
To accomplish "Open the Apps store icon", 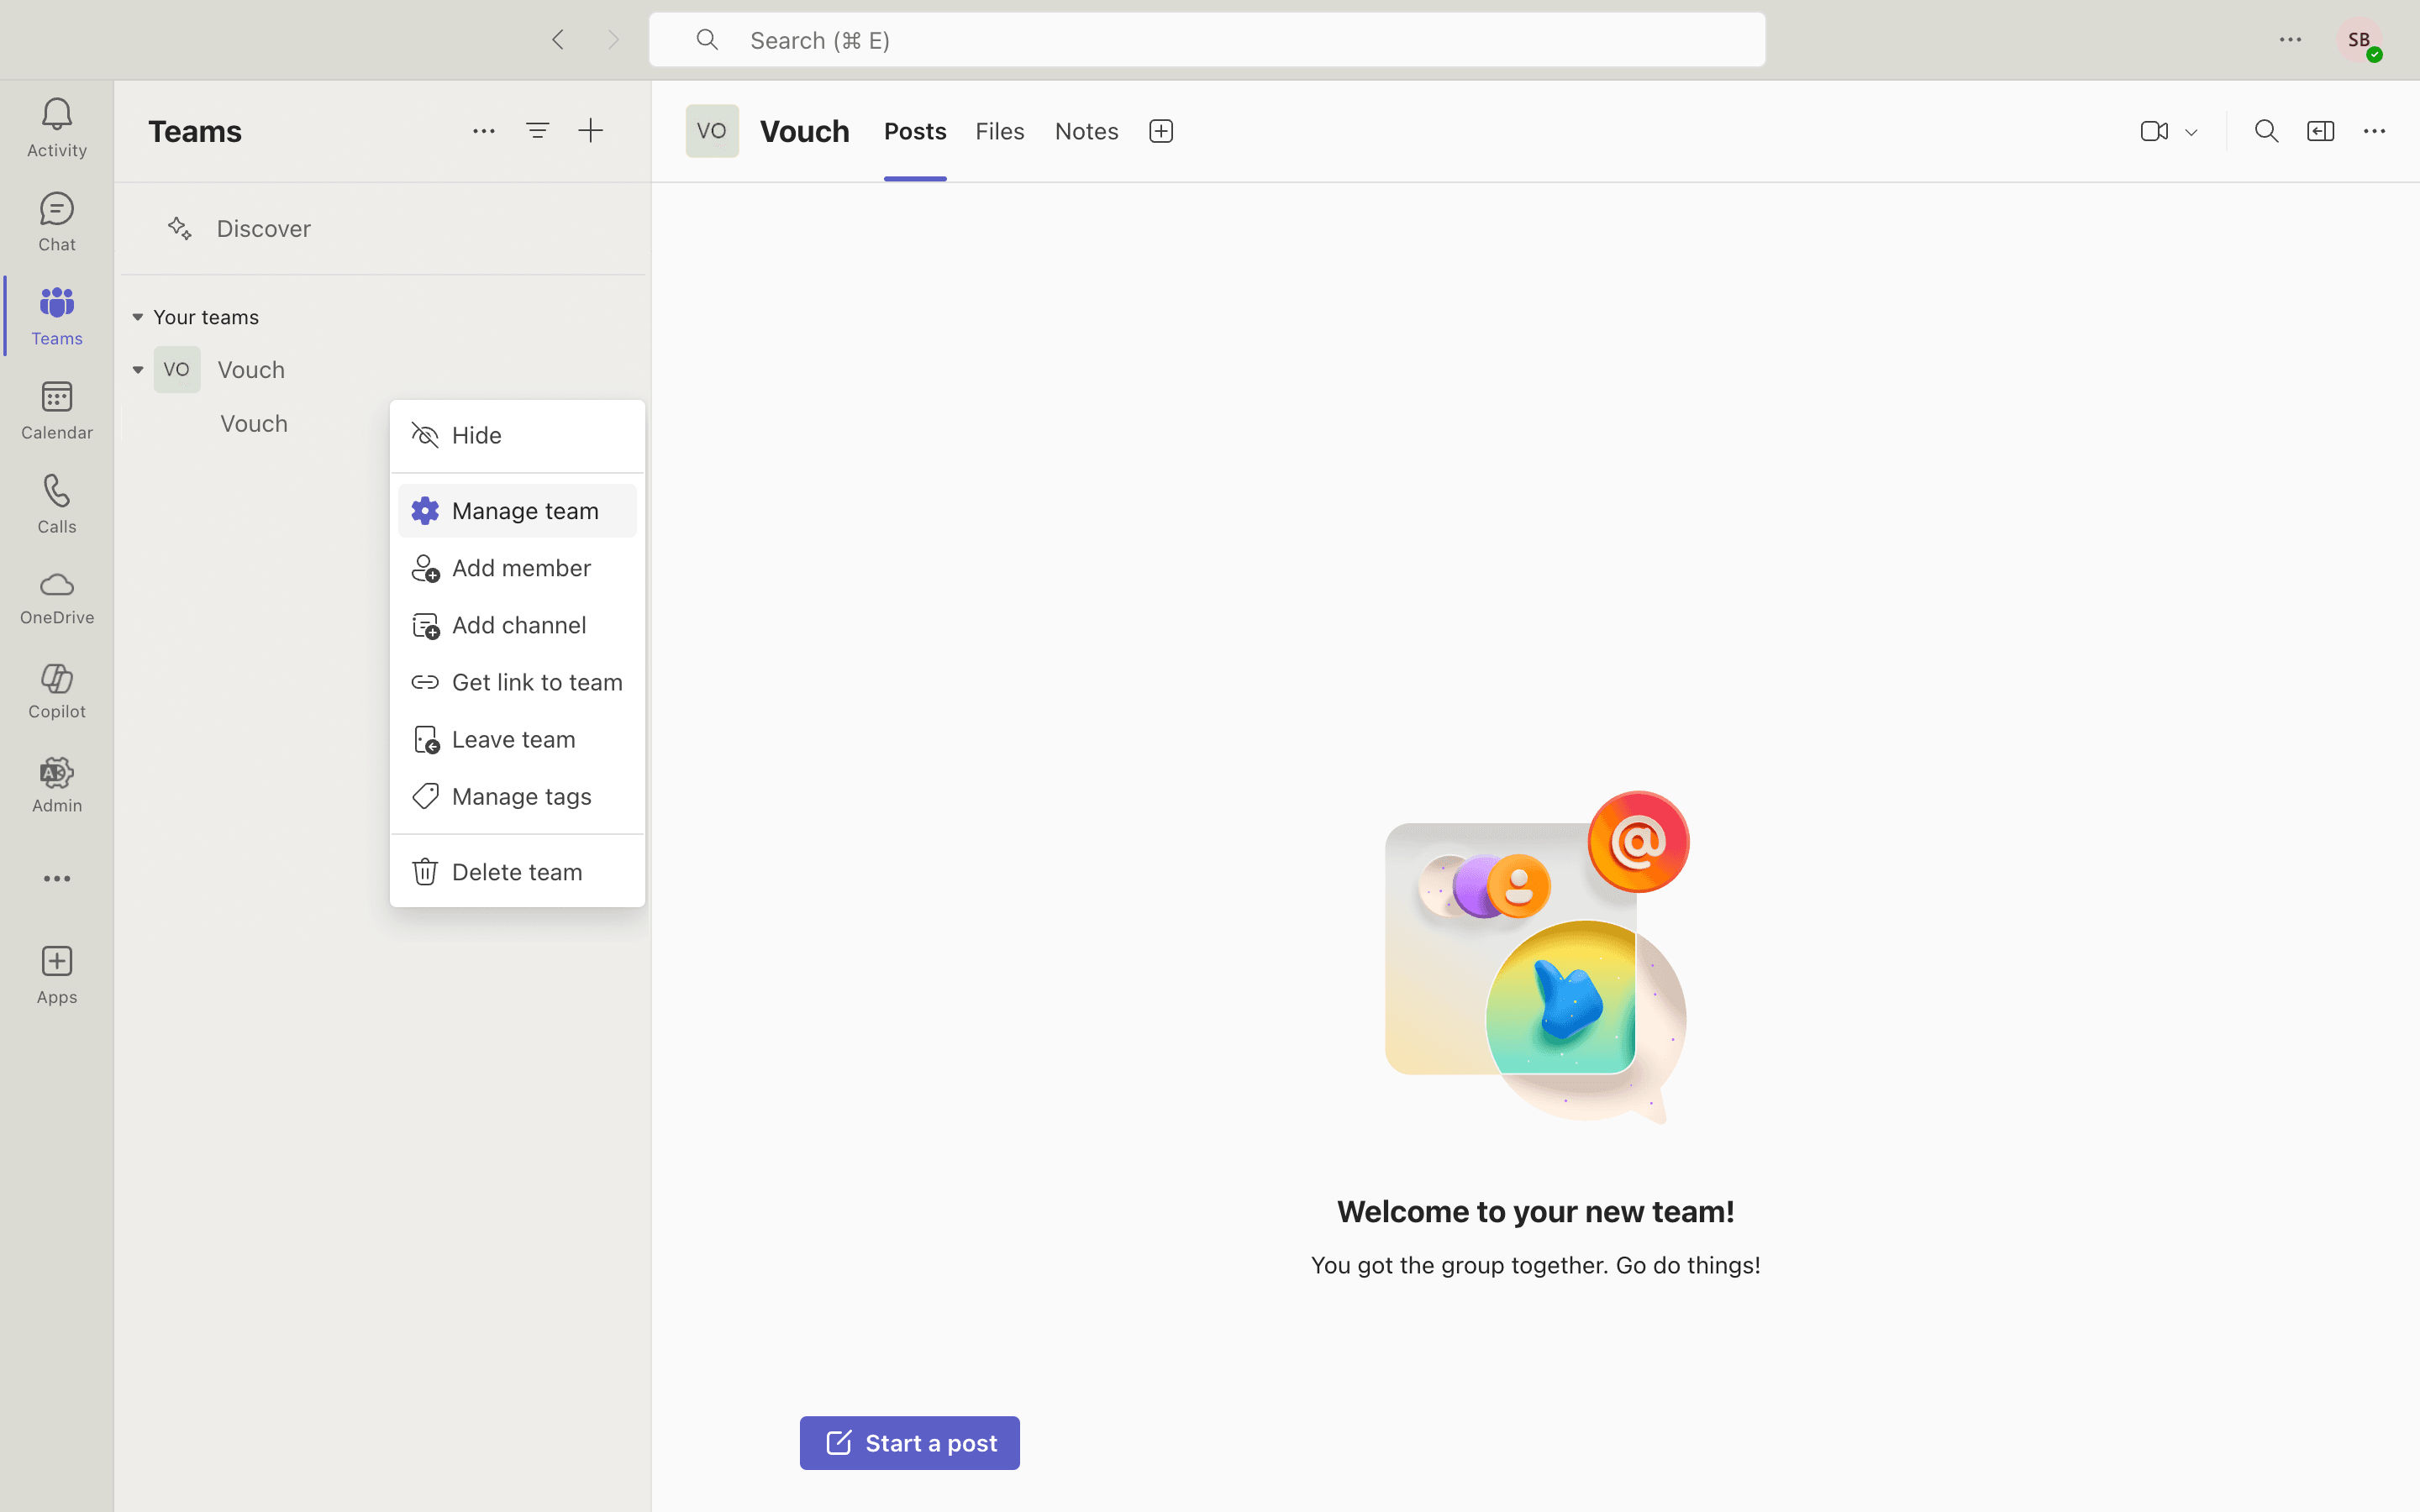I will [57, 976].
